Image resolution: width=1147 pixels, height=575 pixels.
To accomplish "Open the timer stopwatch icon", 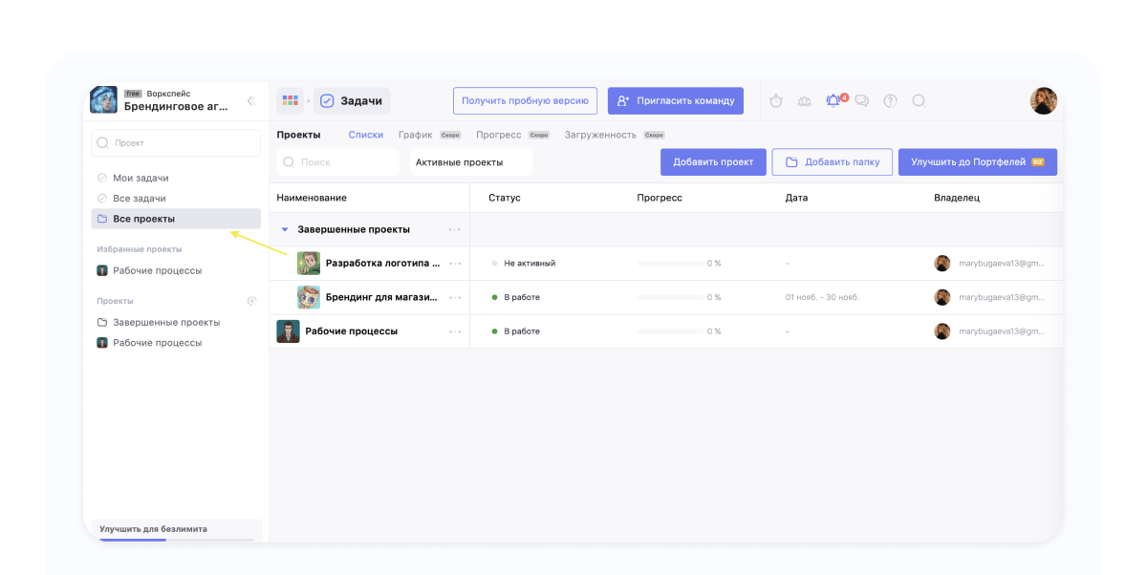I will click(x=776, y=100).
